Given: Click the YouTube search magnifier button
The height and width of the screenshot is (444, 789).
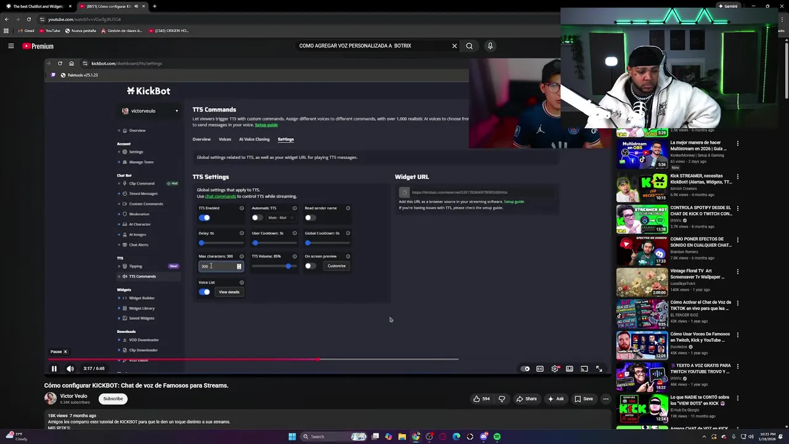Looking at the screenshot, I should 469,46.
